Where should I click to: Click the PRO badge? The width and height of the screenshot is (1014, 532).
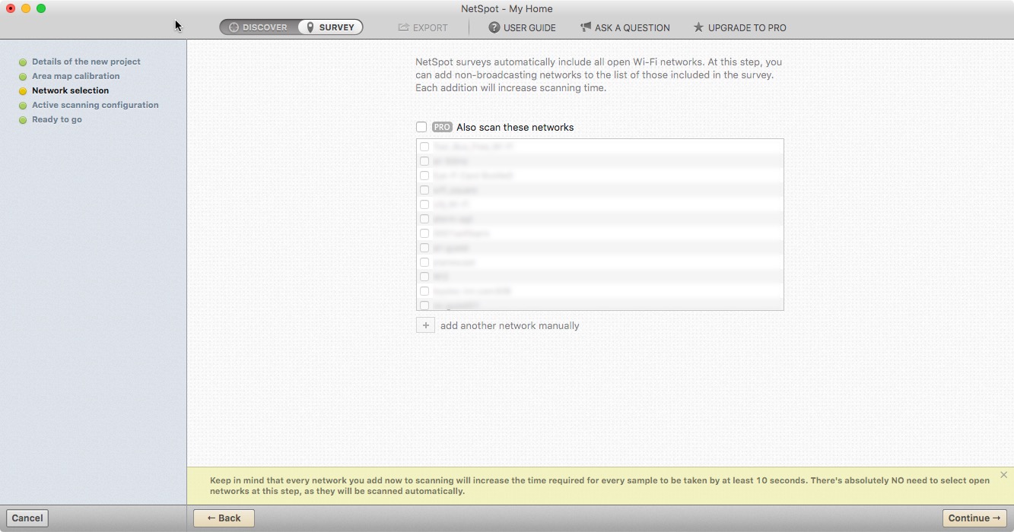(x=442, y=127)
